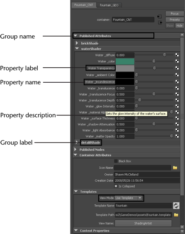The width and height of the screenshot is (185, 234).
Task: Click the checker map icon for Water _color
Action: click(177, 61)
